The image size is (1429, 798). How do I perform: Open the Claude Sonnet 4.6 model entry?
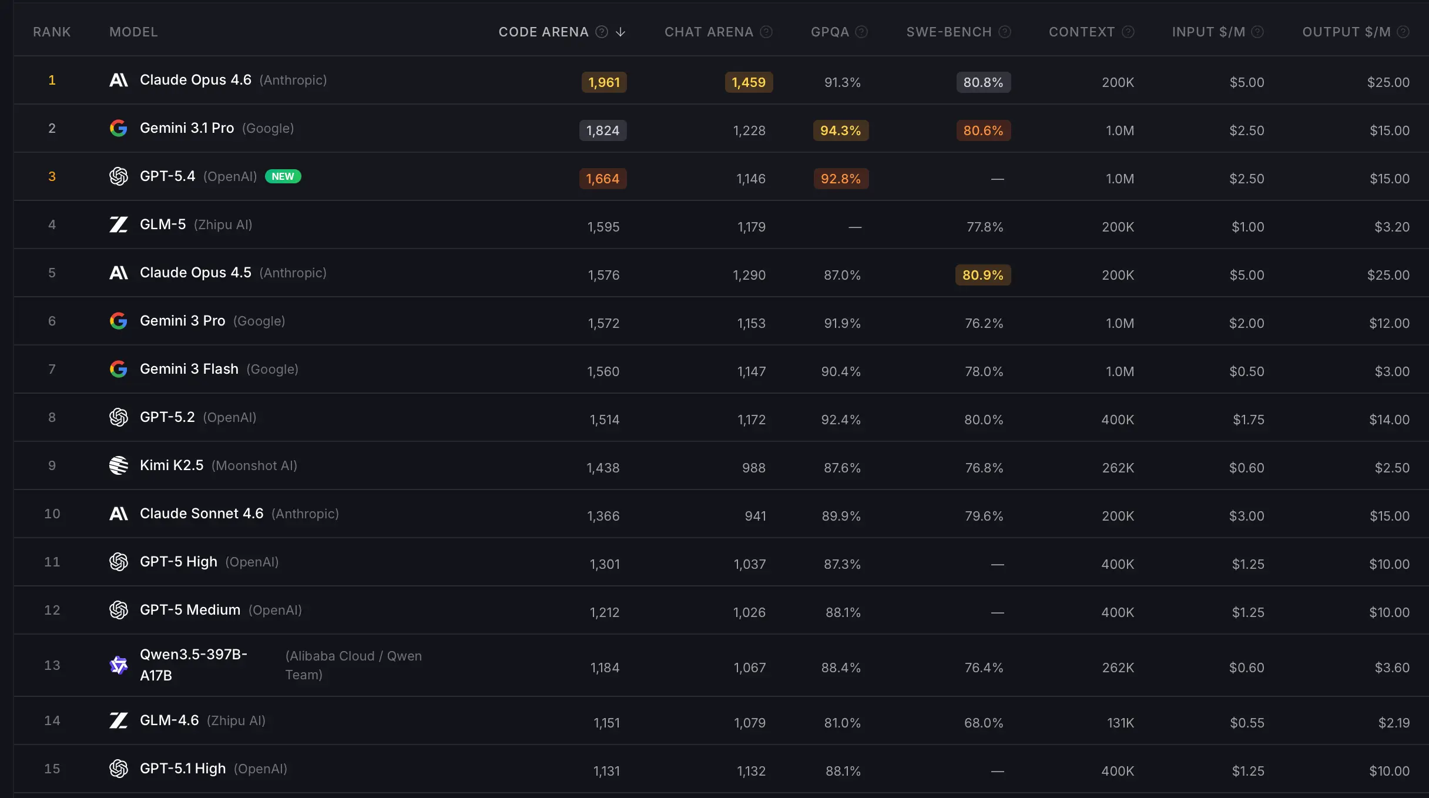point(201,513)
